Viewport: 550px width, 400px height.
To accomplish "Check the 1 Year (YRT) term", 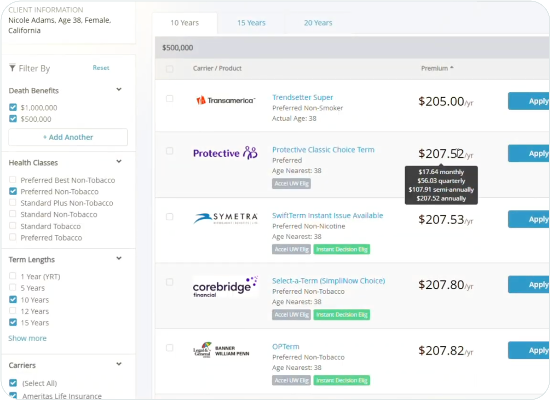I will [13, 276].
